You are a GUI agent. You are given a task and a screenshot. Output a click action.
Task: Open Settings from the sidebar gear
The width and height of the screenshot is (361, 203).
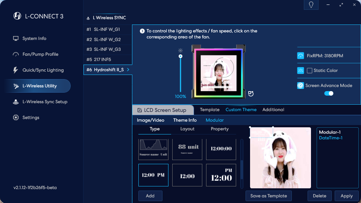click(16, 118)
